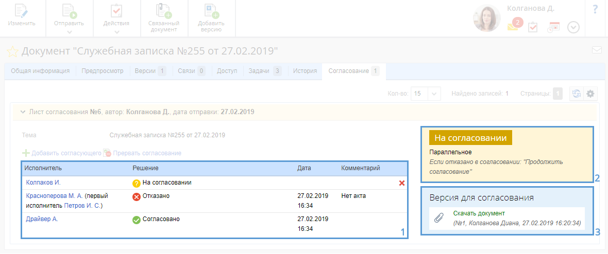Expand the user menu circle arrow

point(573,27)
